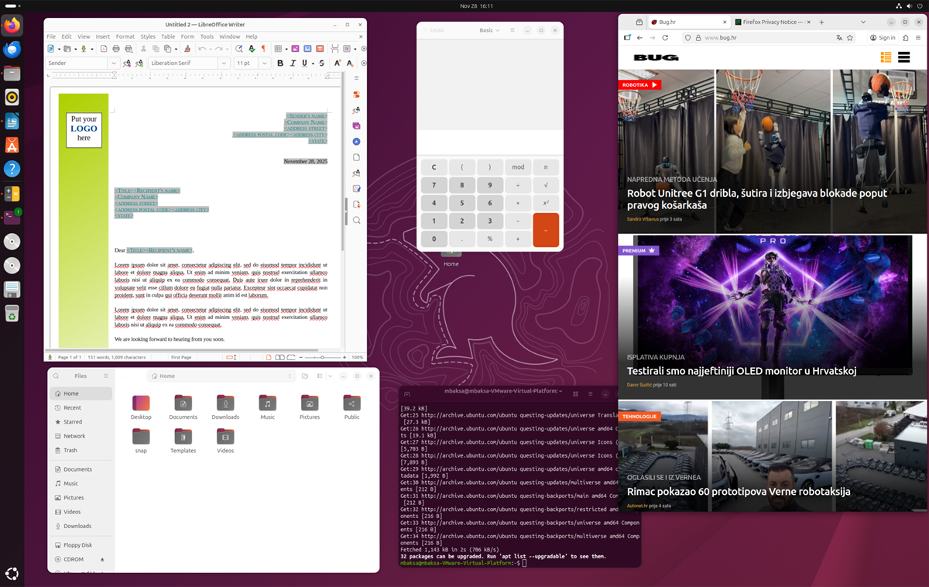The image size is (929, 587).
Task: Open Firefox's translate page icon
Action: tap(839, 37)
